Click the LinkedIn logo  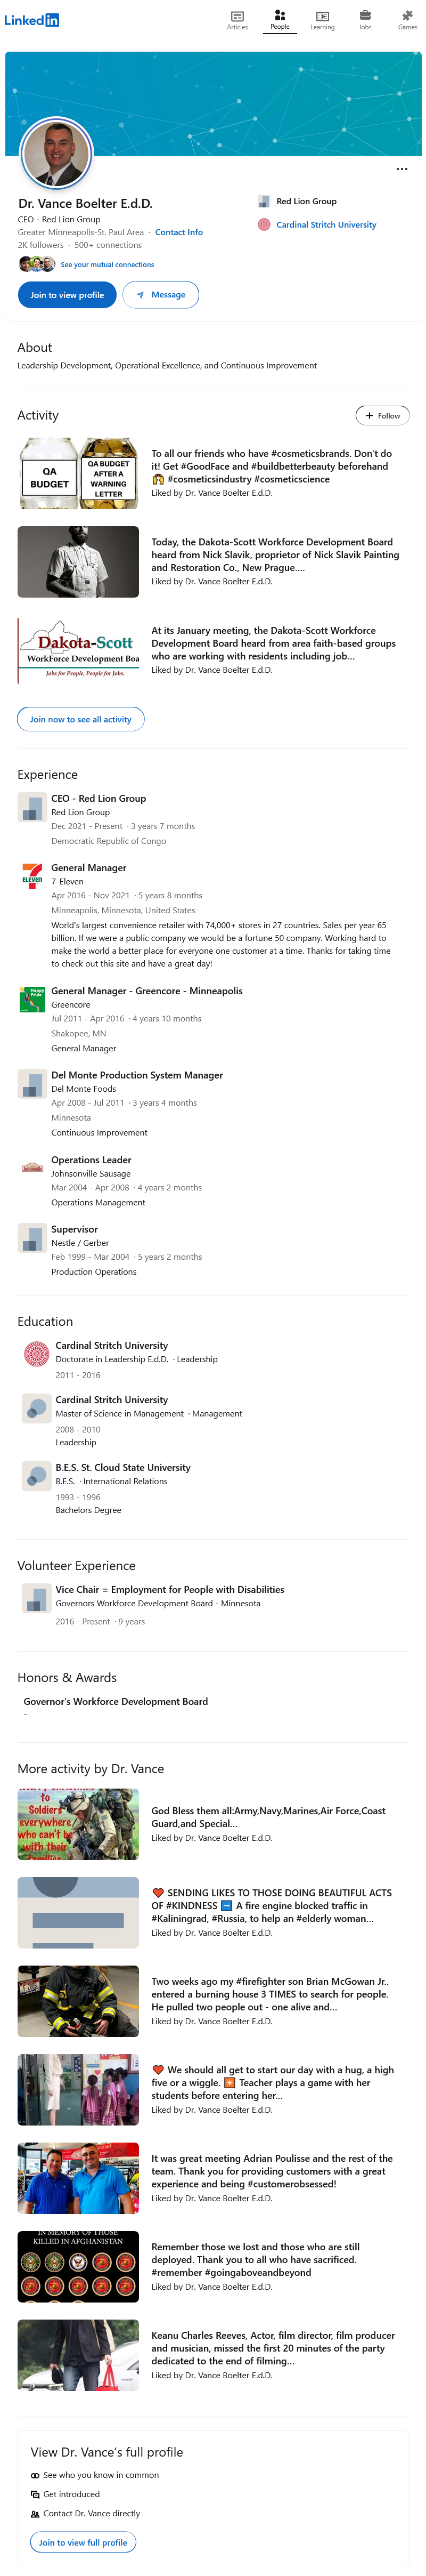pos(31,20)
